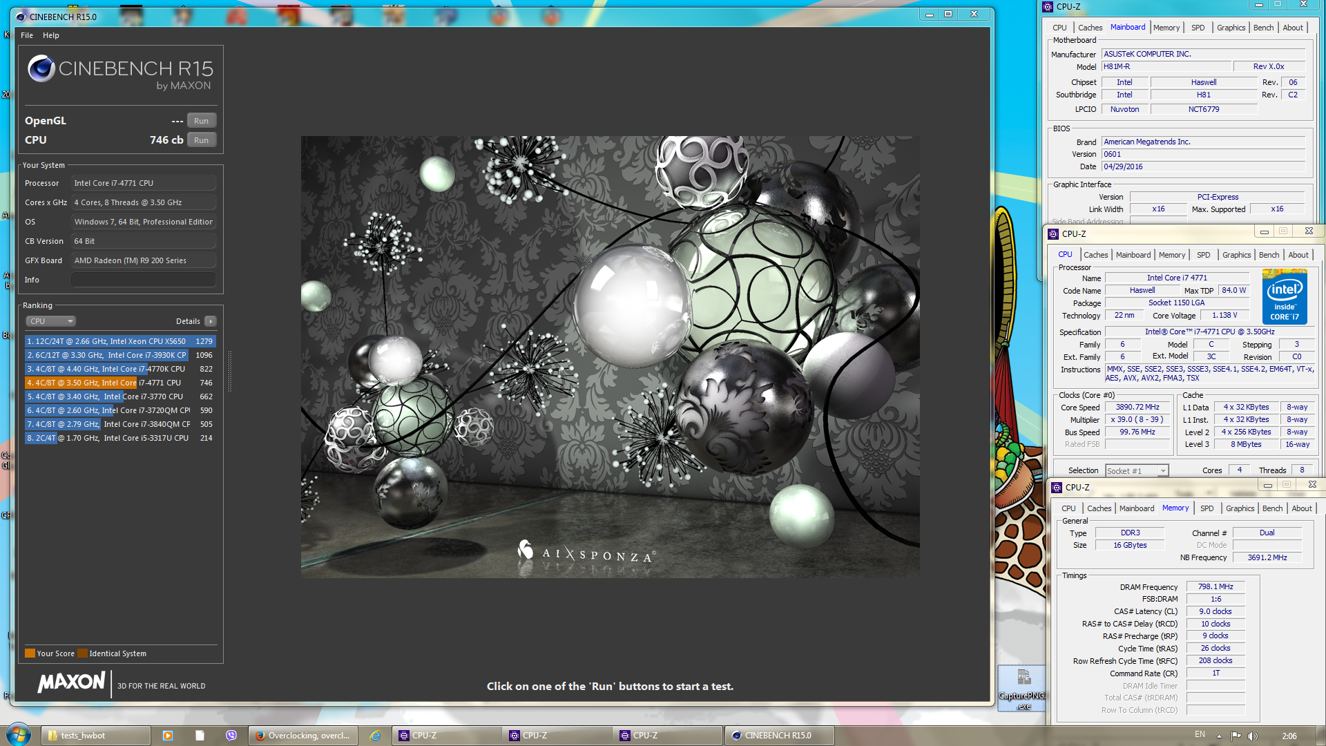1326x746 pixels.
Task: Open SPD tab in bottom CPU-Z window
Action: [x=1207, y=508]
